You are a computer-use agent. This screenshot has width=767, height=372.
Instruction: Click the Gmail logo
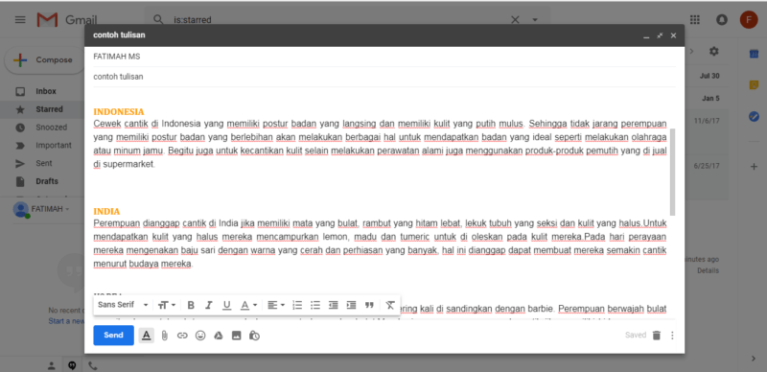pyautogui.click(x=66, y=19)
